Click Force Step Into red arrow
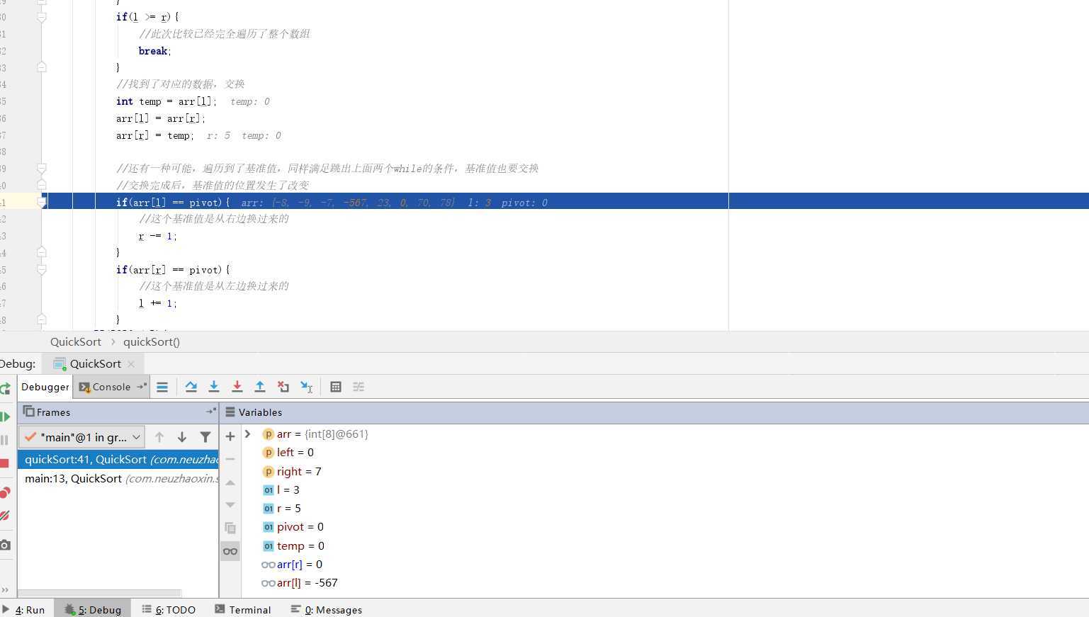Screen dimensions: 1089x617 click(237, 387)
